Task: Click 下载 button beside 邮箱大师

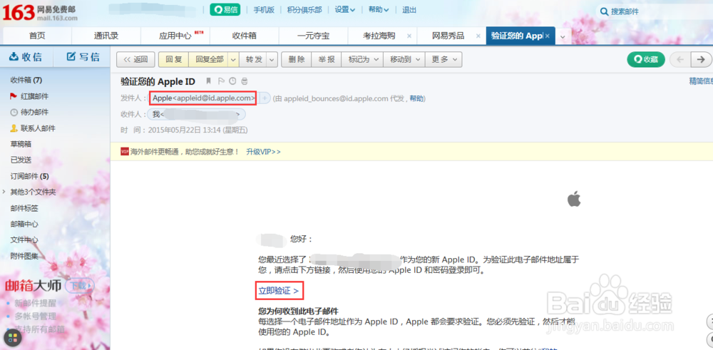Action: pyautogui.click(x=79, y=285)
